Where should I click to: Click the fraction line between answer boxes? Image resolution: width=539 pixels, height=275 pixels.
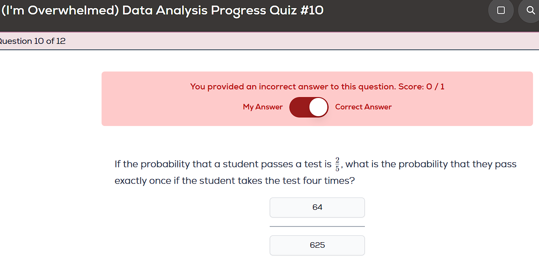coord(317,226)
